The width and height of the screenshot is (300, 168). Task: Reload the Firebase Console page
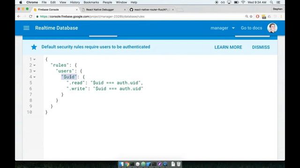coord(30,16)
